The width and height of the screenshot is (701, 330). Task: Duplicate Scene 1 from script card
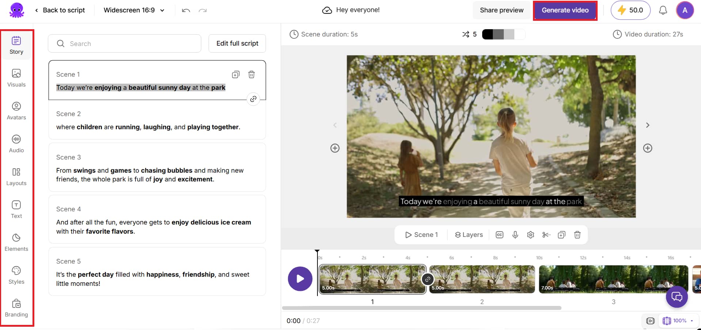236,74
